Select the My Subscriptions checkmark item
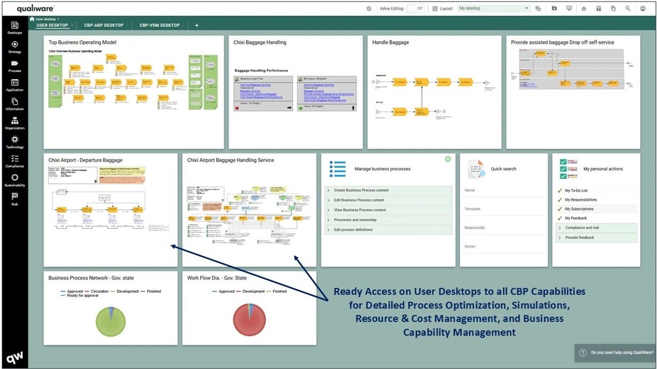The height and width of the screenshot is (369, 657). (x=579, y=209)
